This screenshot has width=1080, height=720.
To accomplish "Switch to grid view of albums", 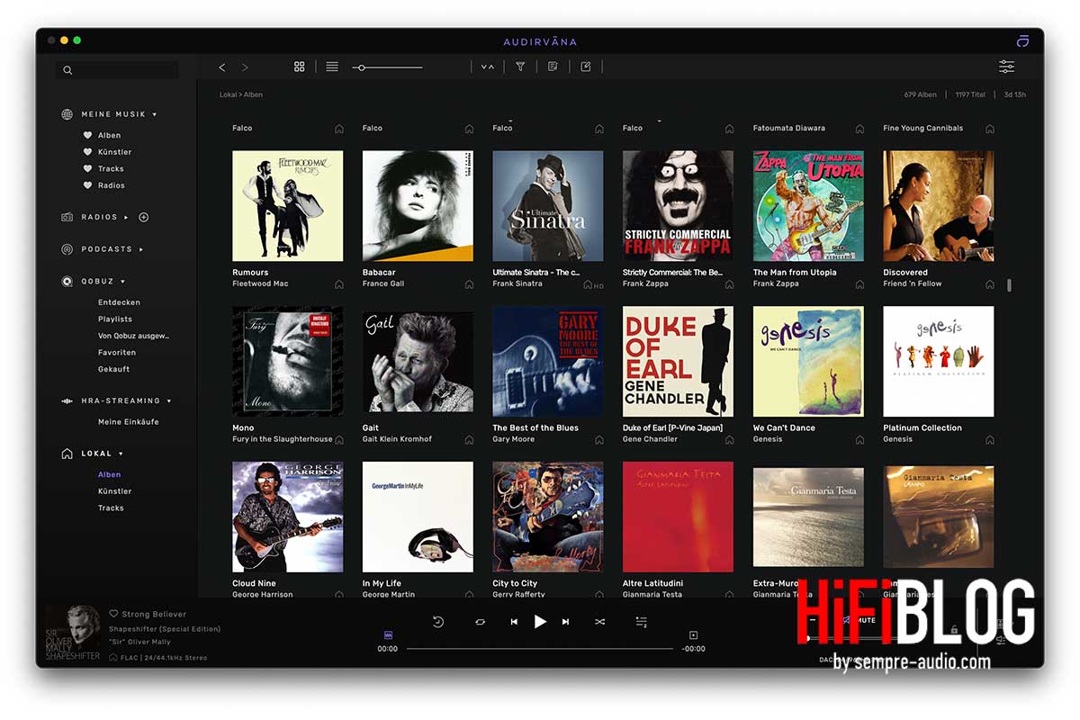I will tap(300, 67).
